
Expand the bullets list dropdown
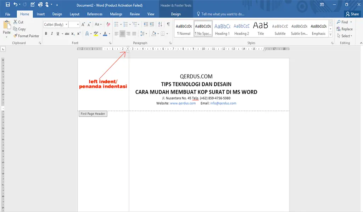point(121,24)
